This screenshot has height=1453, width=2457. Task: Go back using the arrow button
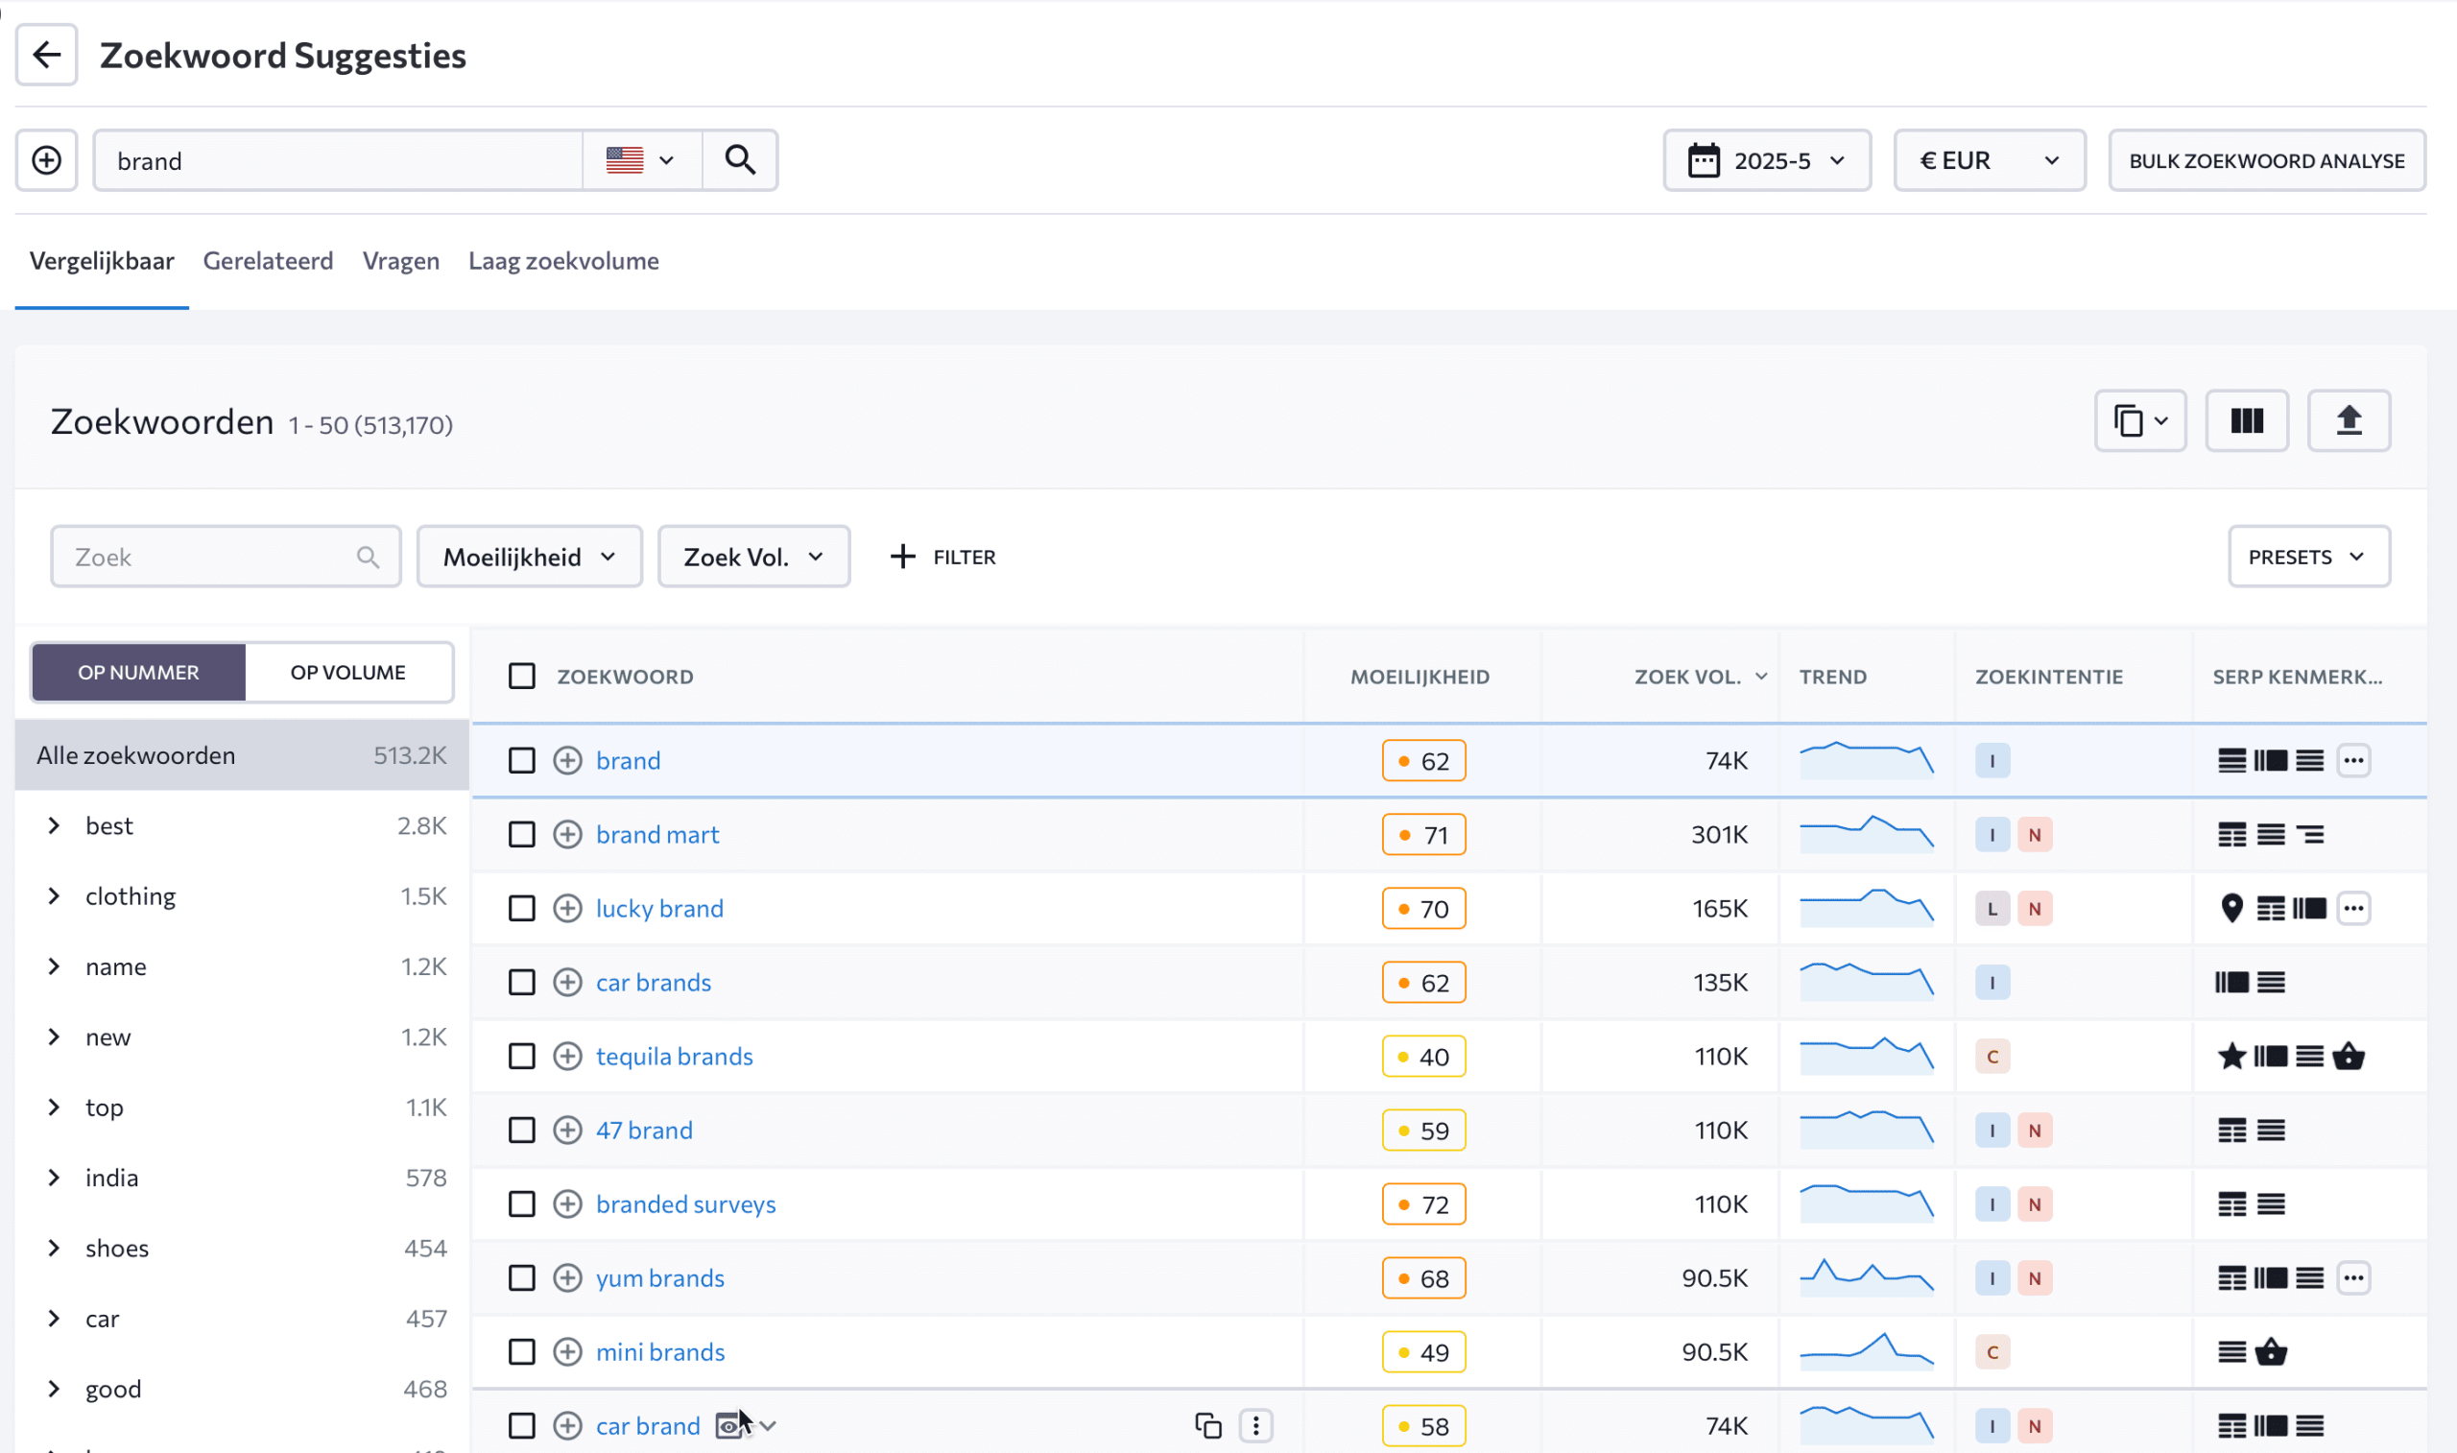(x=46, y=55)
